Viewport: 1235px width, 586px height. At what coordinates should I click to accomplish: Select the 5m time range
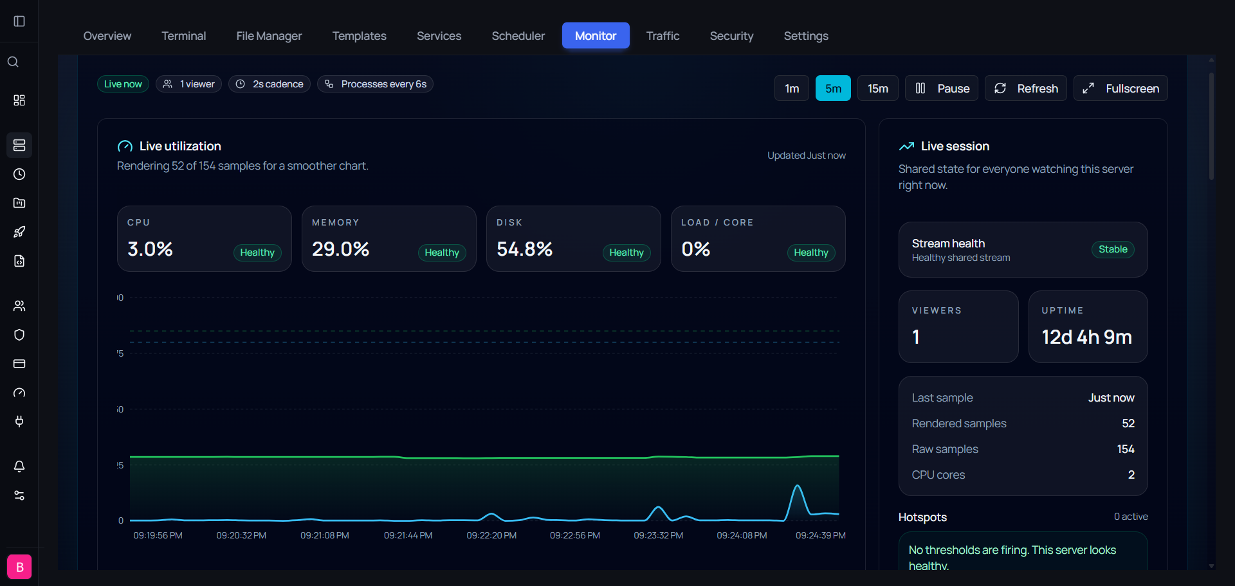[x=833, y=88]
